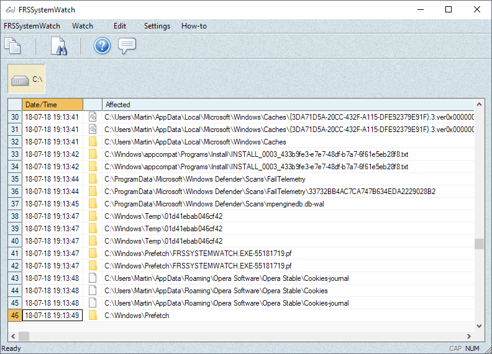Screen dimensions: 492x354
Task: Minimize the FRSSystemWatch window
Action: (421, 9)
